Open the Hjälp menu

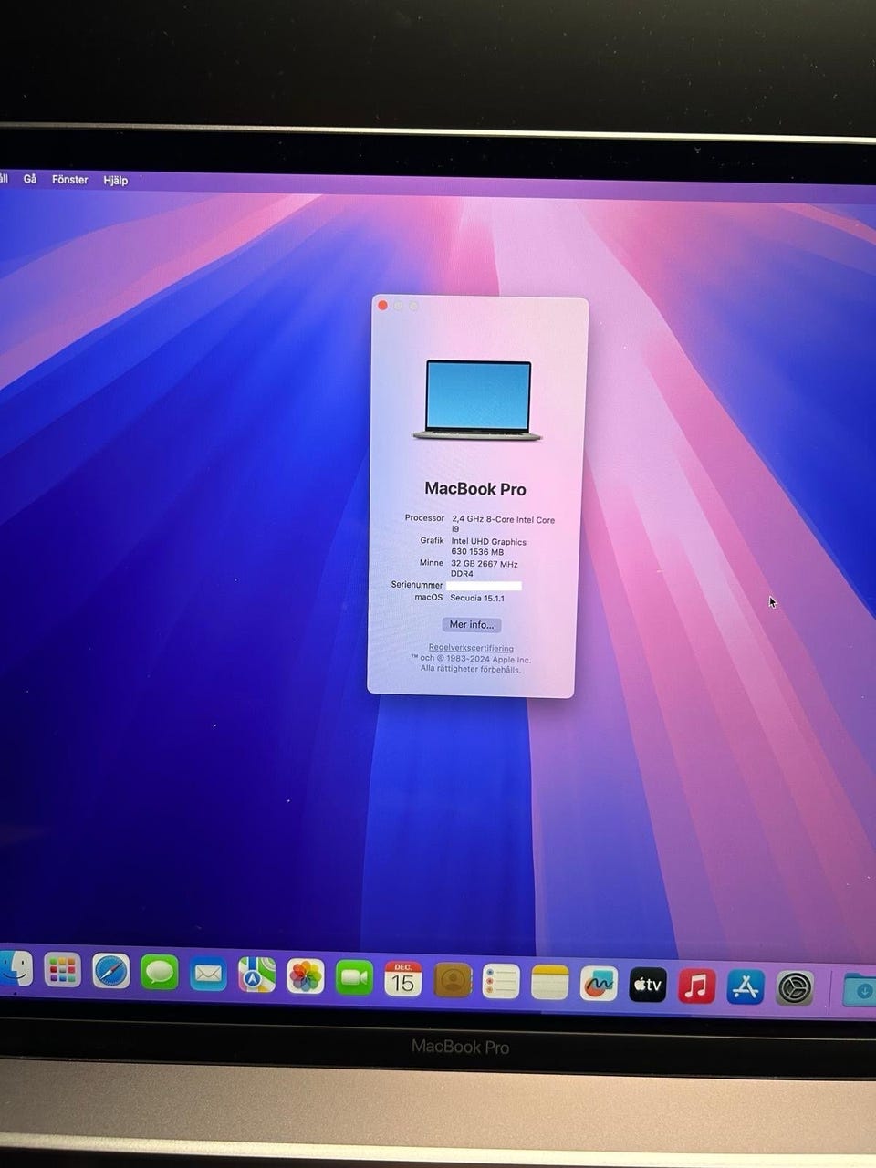point(116,181)
